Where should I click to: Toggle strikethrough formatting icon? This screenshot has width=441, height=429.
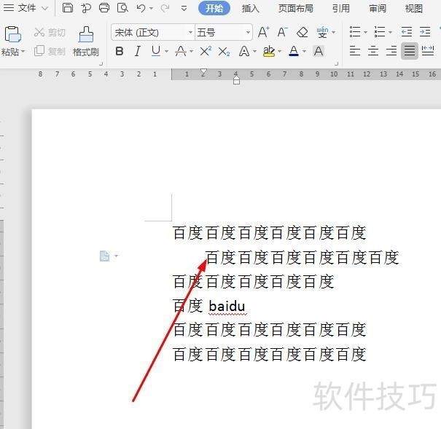tap(181, 52)
